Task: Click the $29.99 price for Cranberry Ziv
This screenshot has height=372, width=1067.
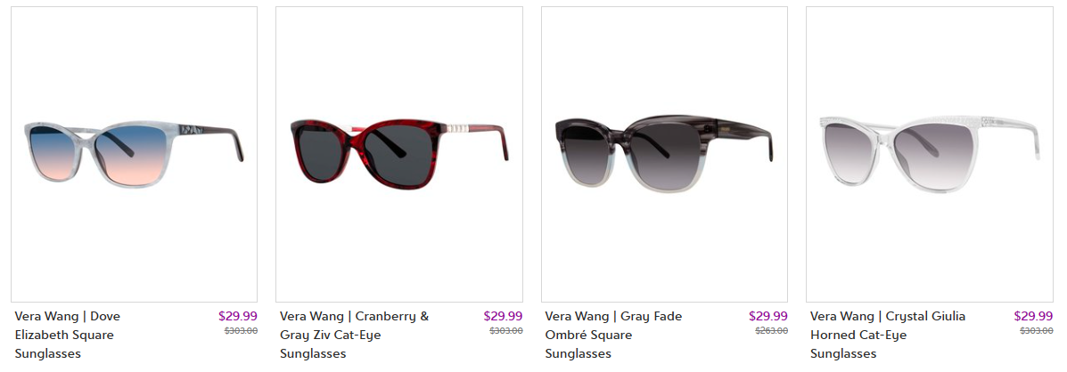Action: coord(503,316)
